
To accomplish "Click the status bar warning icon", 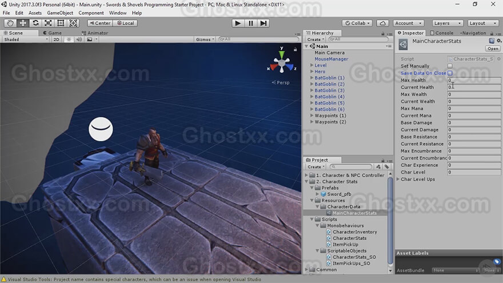I will coord(4,280).
